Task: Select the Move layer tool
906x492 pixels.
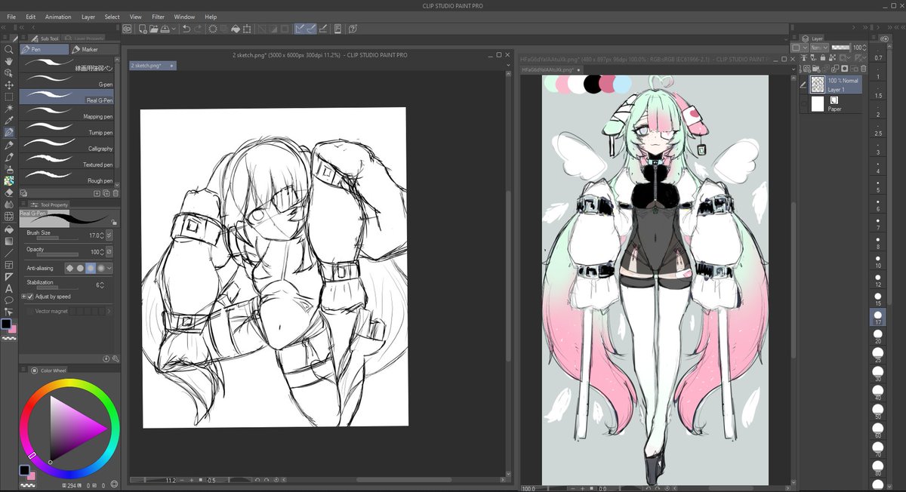Action: coord(8,85)
